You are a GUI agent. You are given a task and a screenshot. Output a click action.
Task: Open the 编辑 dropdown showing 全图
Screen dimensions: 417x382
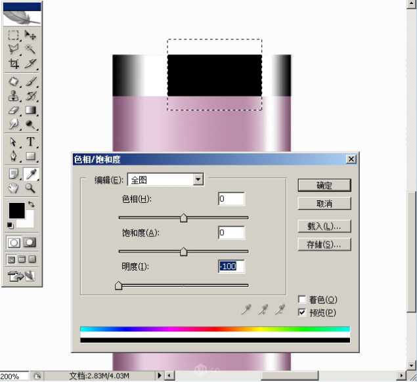(198, 180)
